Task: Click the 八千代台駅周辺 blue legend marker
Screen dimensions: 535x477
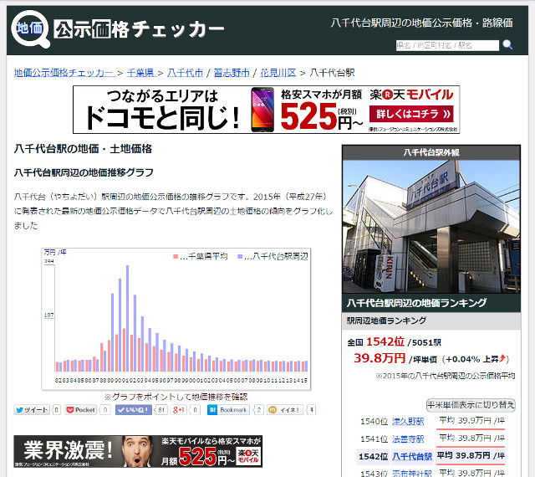Action: (x=240, y=257)
